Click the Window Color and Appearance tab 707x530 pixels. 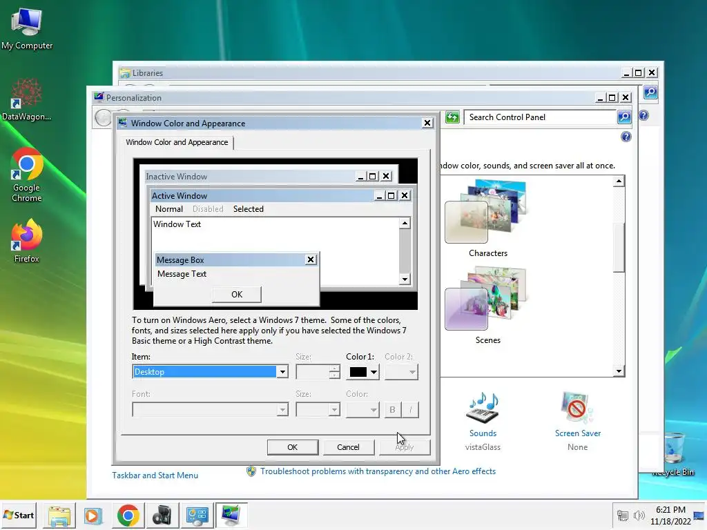pos(177,142)
